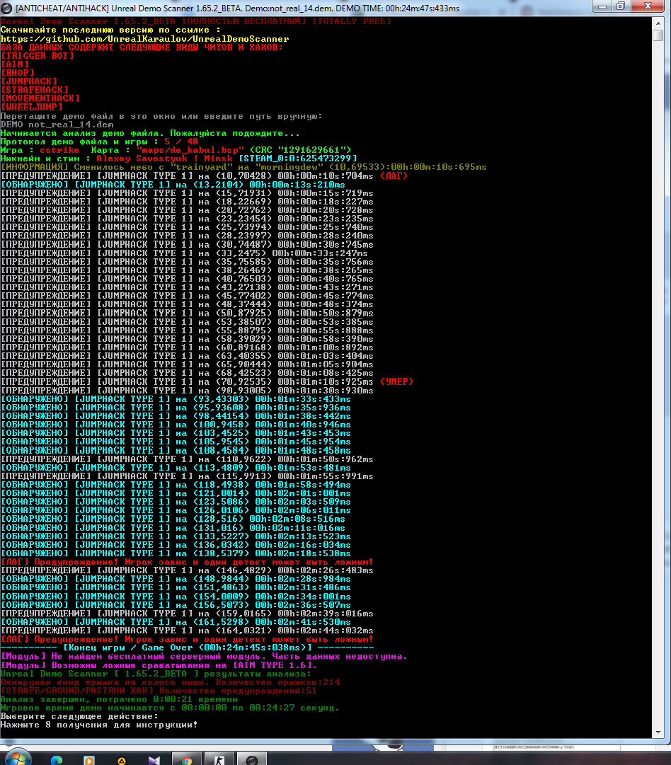
Task: Click the '[AIM TYPE 1.6]' module warning line
Action: click(159, 665)
